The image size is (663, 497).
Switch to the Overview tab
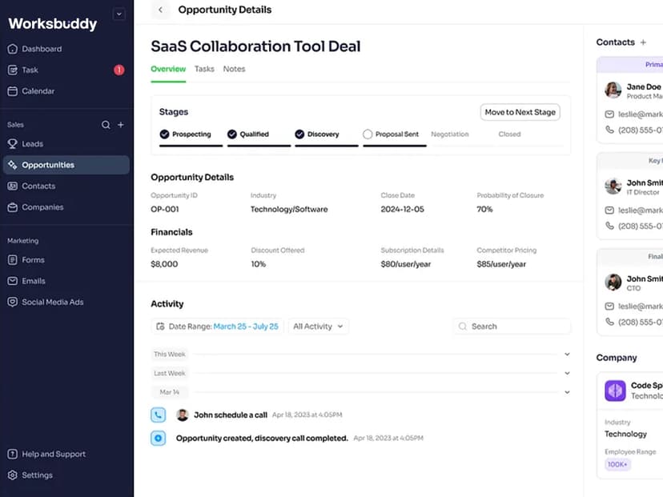[168, 69]
